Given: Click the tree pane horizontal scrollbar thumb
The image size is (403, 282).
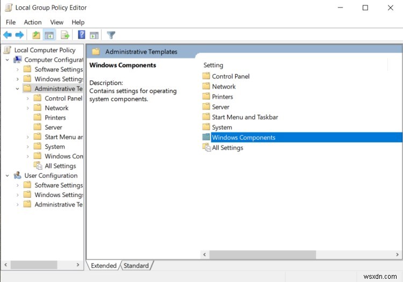Looking at the screenshot, I should point(34,264).
